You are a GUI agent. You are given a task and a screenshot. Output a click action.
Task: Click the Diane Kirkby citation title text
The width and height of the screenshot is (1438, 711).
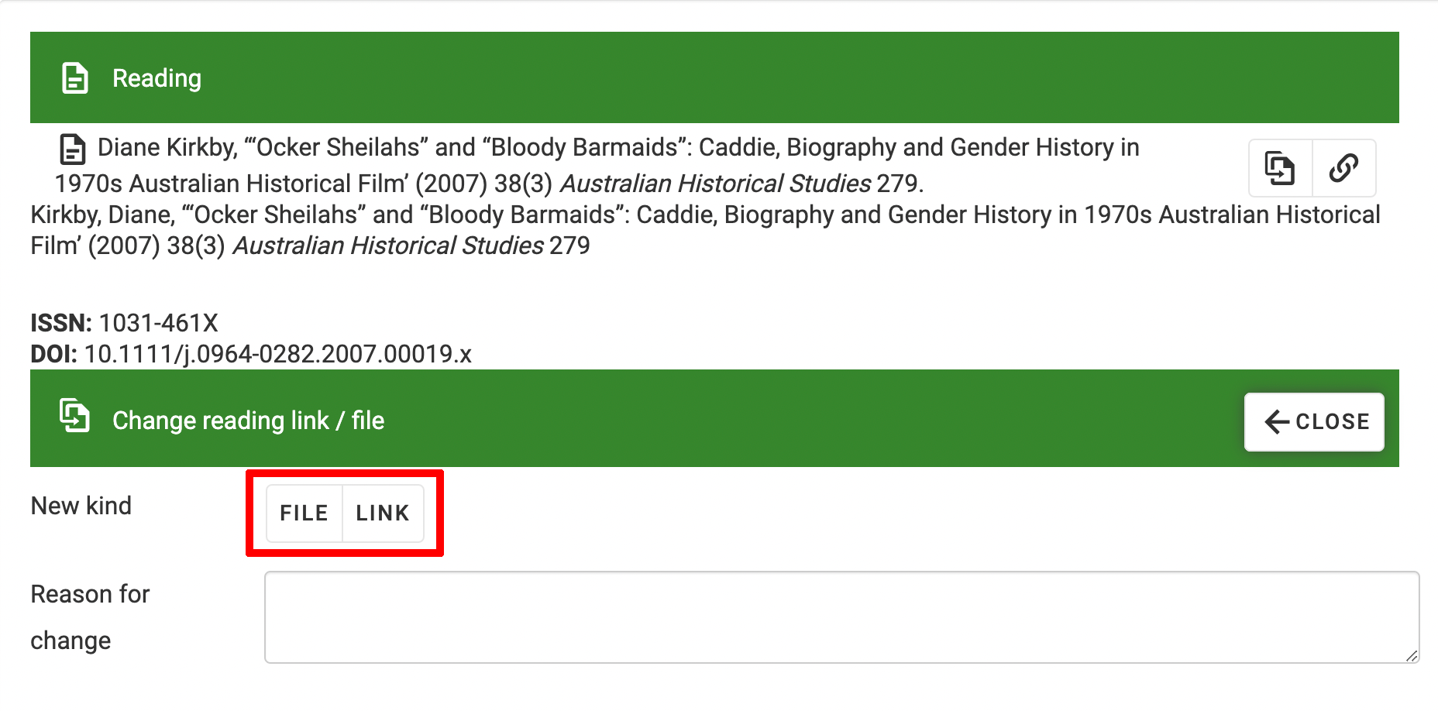(x=618, y=148)
